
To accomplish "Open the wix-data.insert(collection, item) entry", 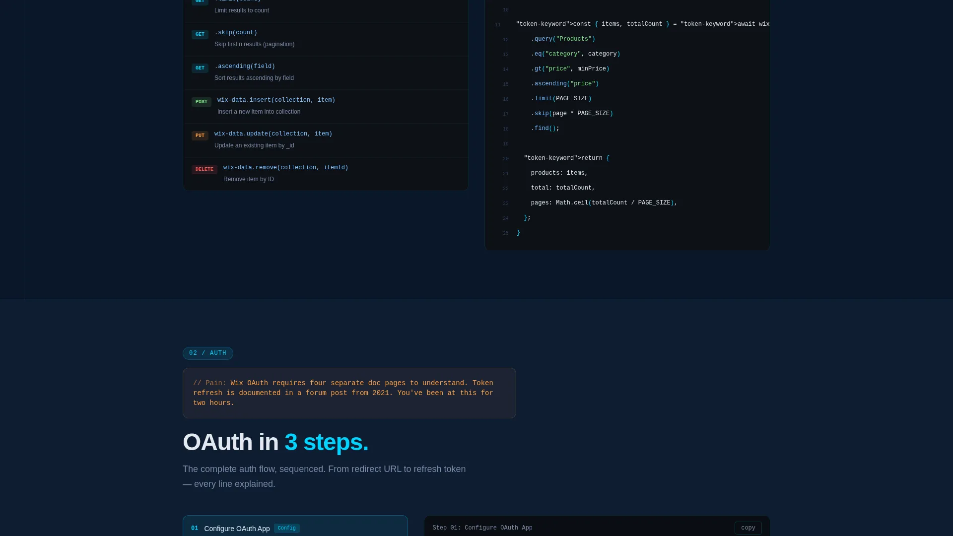I will point(326,107).
